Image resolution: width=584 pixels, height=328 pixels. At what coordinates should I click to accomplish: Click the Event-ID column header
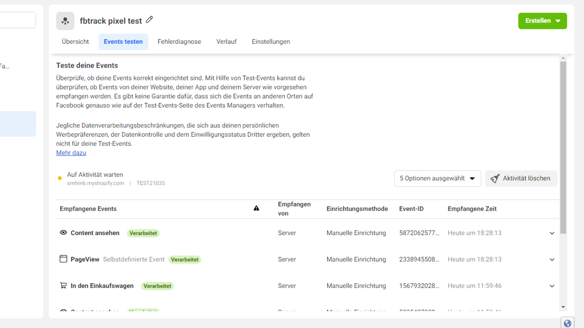(411, 209)
